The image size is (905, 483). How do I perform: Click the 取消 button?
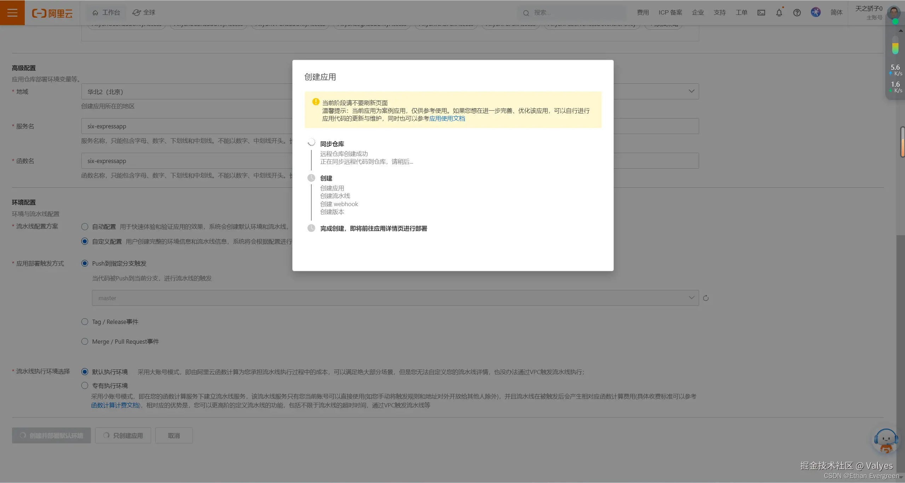coord(174,436)
